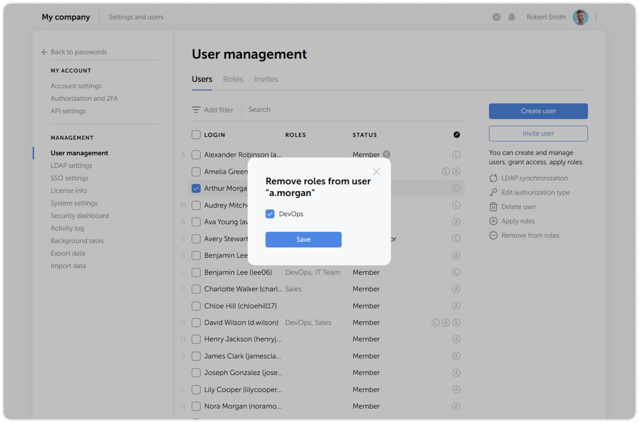Click the Remove from roles minus icon
This screenshot has height=423, width=639.
point(494,235)
